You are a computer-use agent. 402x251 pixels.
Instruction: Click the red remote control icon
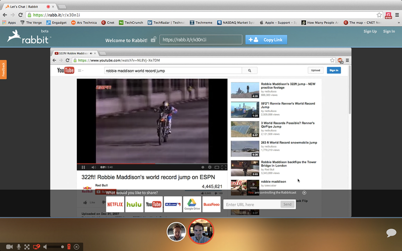[69, 246]
